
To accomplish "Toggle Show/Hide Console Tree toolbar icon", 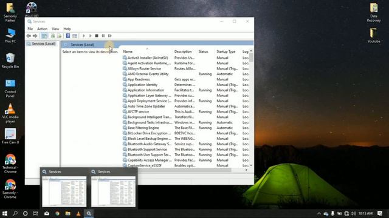I will click(44, 36).
